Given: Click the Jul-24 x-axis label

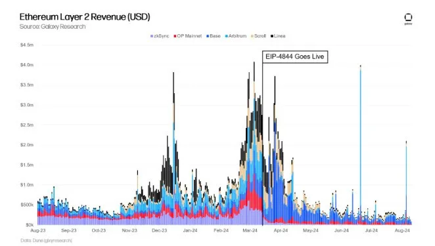Looking at the screenshot, I should click(x=371, y=230).
